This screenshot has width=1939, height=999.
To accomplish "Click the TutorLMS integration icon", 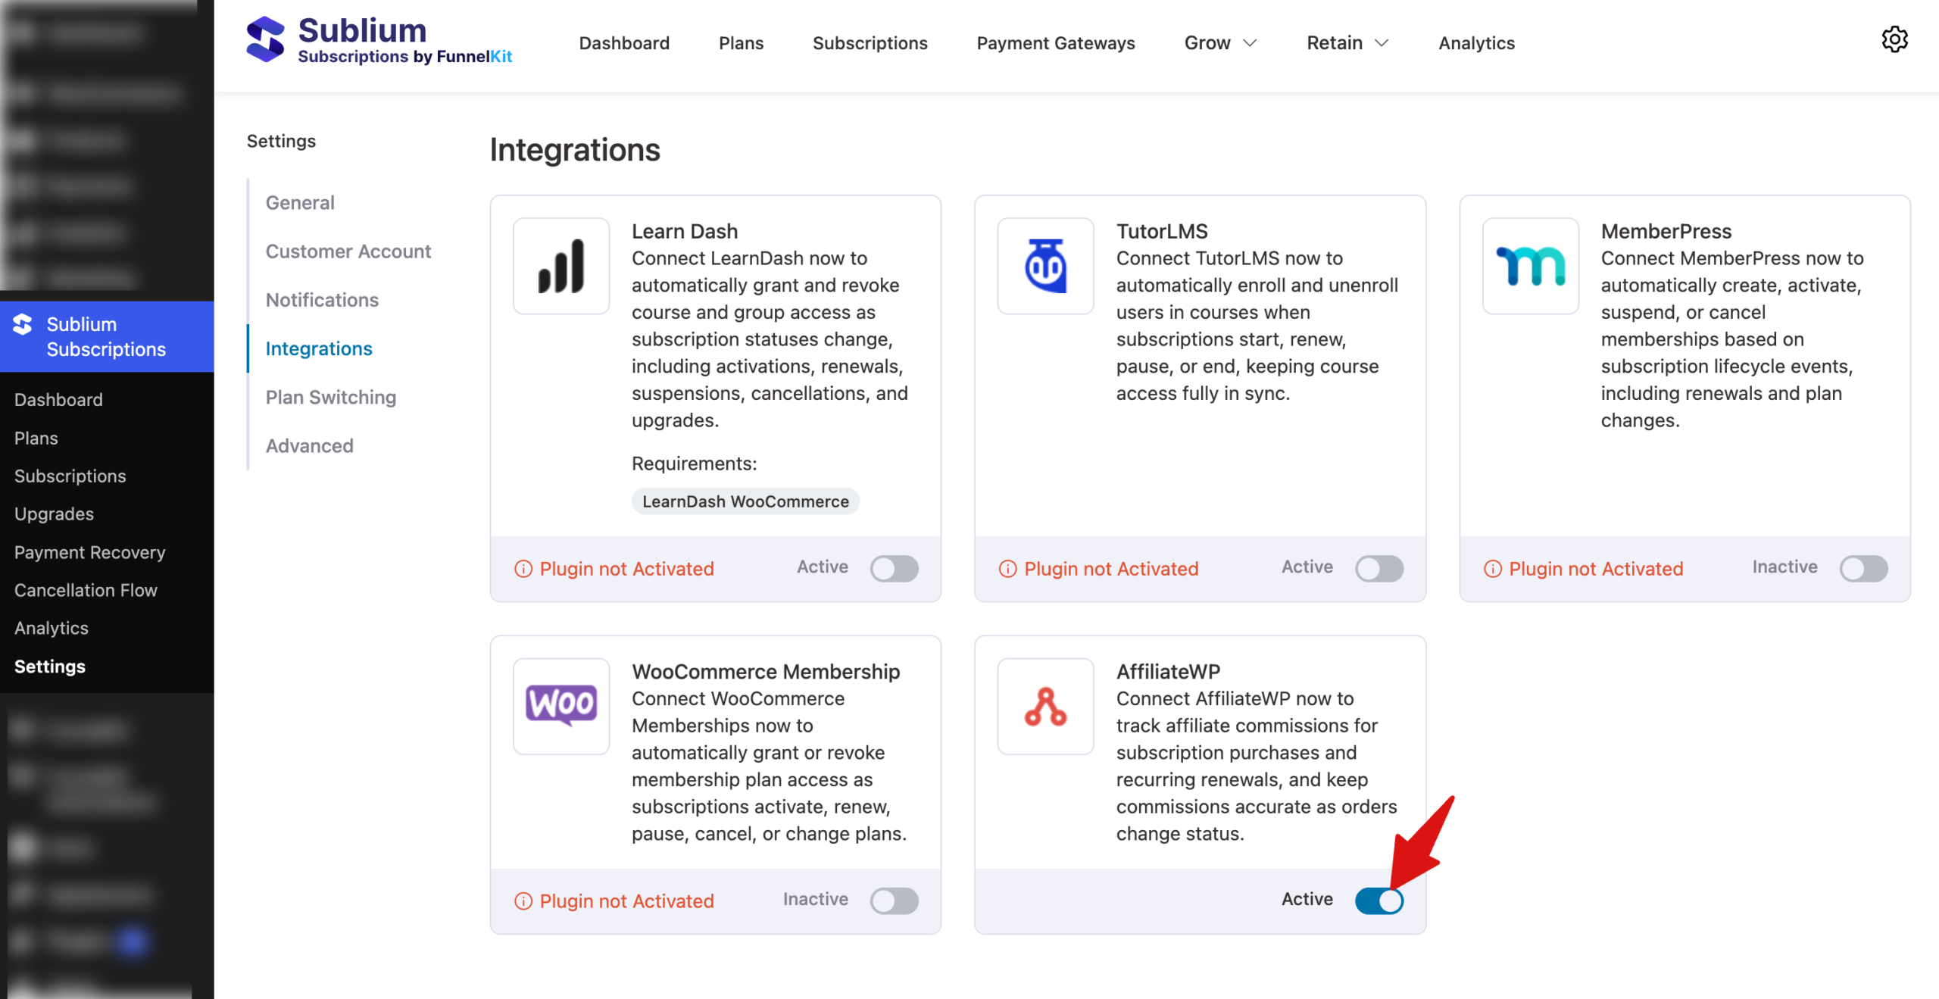I will click(x=1045, y=266).
